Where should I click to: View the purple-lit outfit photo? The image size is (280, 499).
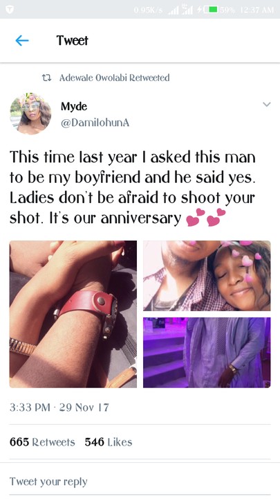click(207, 352)
